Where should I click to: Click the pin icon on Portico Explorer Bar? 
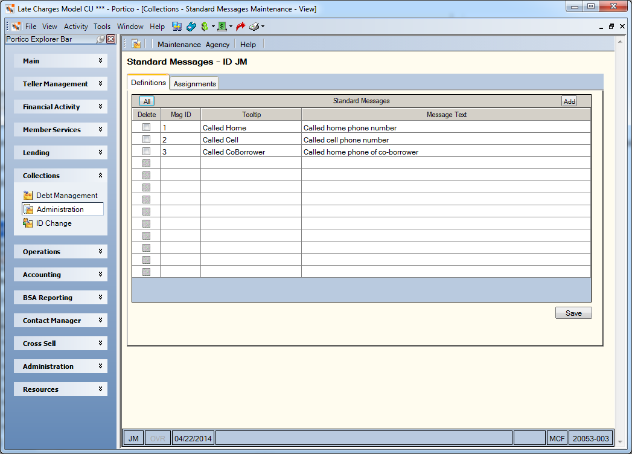pyautogui.click(x=101, y=39)
